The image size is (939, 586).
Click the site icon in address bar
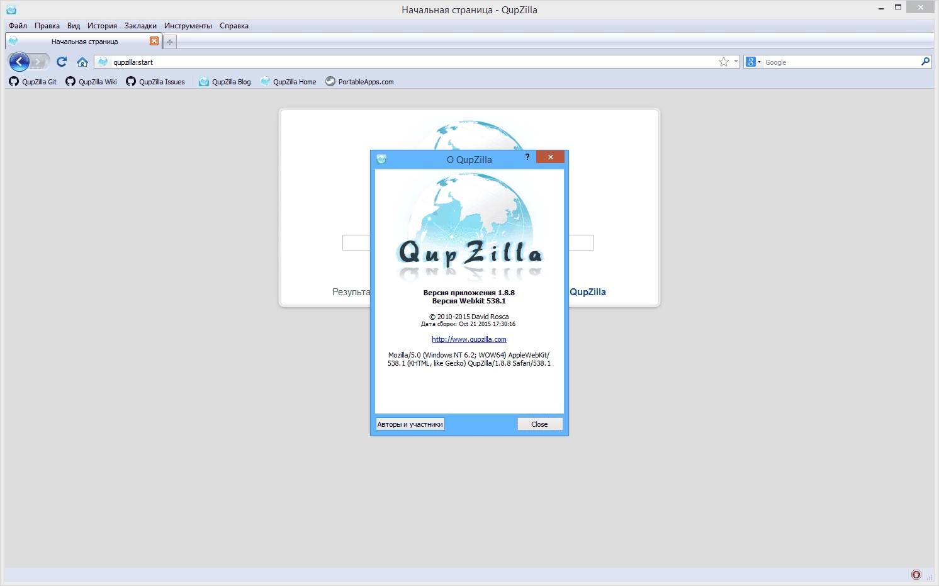[103, 62]
